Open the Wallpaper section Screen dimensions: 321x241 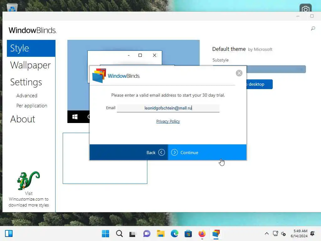coord(30,65)
